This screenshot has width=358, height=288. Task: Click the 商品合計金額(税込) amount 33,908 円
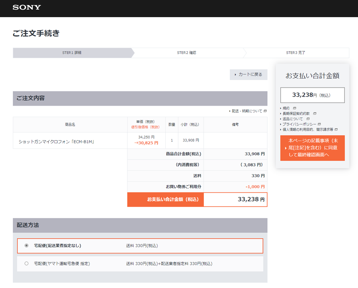255,154
